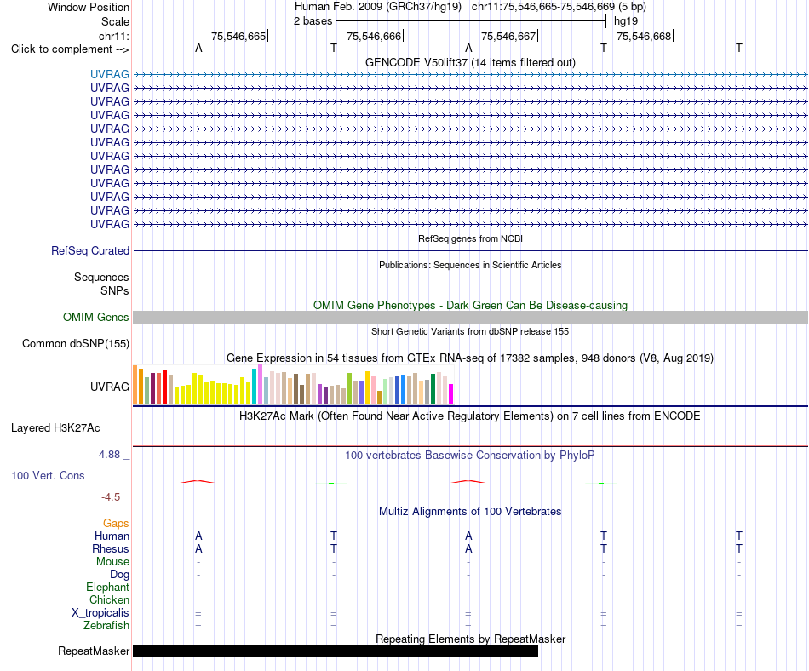Click the gray OMIM Genes item bar
Screen dimensions: 809x671
click(470, 317)
